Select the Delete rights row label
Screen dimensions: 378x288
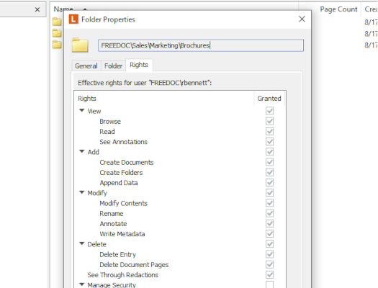click(96, 244)
